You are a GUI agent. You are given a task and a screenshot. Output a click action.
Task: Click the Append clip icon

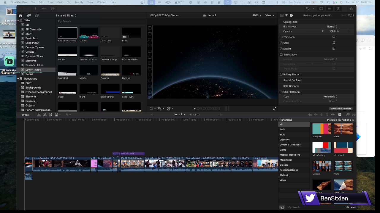[x=50, y=114]
